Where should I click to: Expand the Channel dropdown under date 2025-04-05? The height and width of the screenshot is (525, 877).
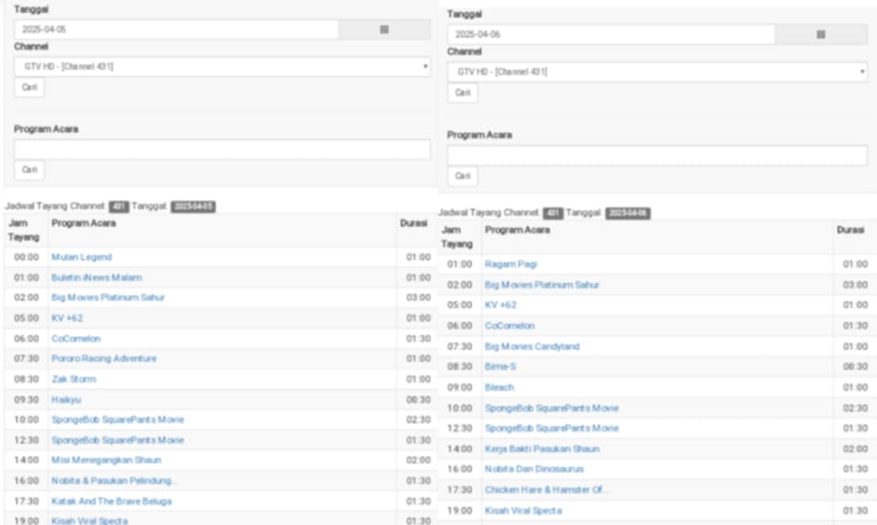coord(222,67)
